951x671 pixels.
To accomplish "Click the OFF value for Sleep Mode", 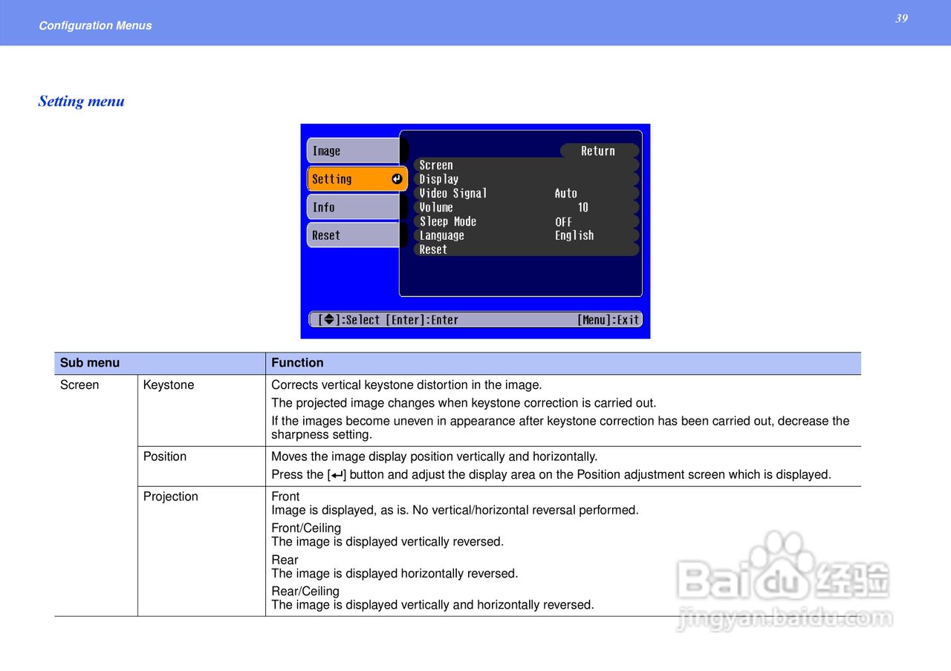I will (564, 221).
